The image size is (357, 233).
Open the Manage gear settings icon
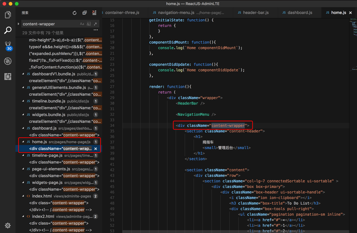coord(8,225)
